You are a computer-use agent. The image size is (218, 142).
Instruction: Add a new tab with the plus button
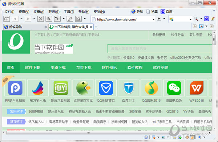[x=96, y=27]
